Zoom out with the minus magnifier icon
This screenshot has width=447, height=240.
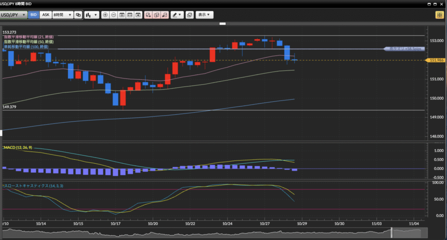coord(113,15)
